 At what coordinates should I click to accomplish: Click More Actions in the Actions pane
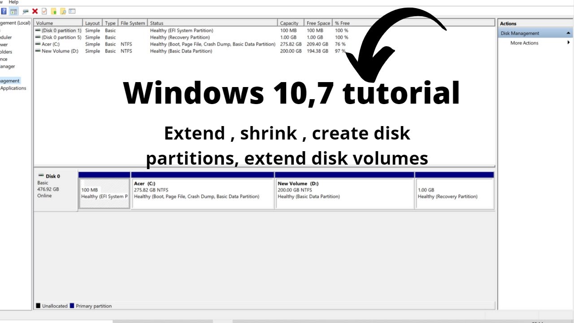pos(524,43)
